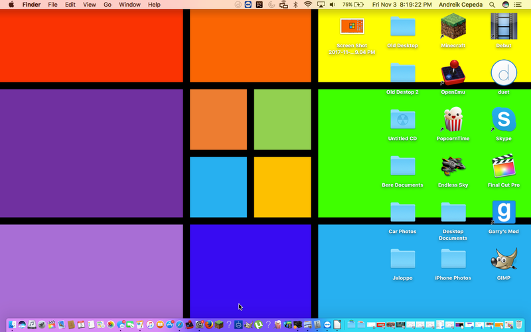Open the Bluetooth status menu
Image resolution: width=531 pixels, height=332 pixels.
pyautogui.click(x=295, y=5)
